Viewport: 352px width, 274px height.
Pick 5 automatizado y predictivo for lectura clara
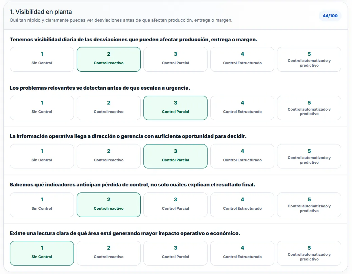pyautogui.click(x=309, y=253)
